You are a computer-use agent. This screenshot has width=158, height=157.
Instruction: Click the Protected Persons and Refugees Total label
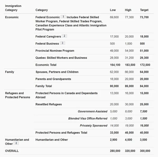tap(61, 132)
